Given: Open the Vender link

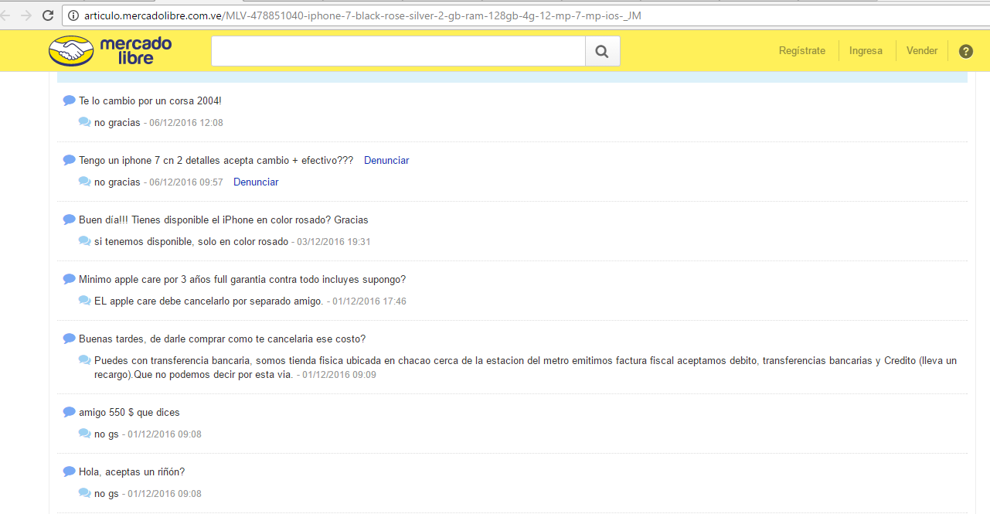Looking at the screenshot, I should [x=922, y=51].
